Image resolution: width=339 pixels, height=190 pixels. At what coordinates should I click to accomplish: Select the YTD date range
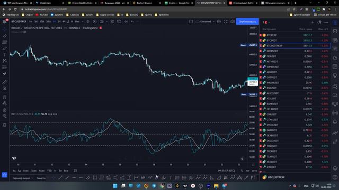(x=49, y=170)
